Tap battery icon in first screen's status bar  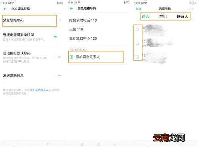click(x=61, y=3)
